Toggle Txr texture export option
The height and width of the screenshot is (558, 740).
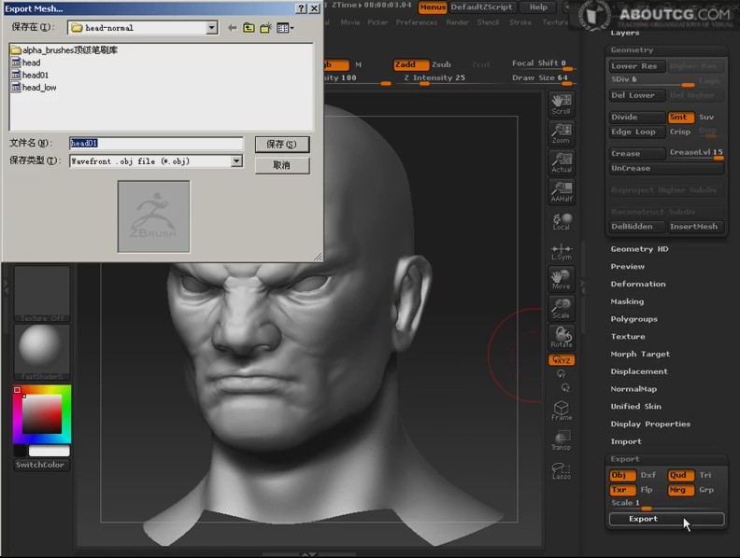pos(622,490)
